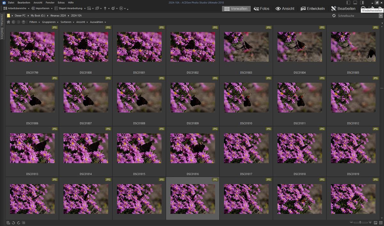Click the play slideshow icon in toolbar
The width and height of the screenshot is (384, 226).
tap(121, 8)
